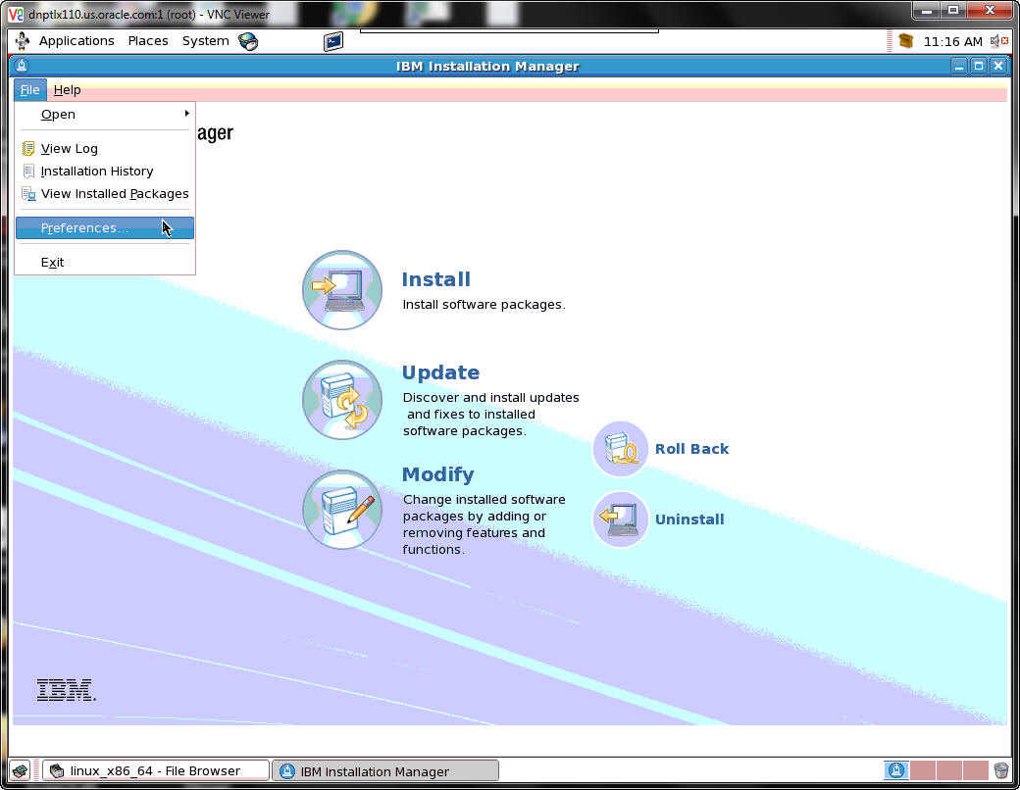This screenshot has height=790, width=1020.
Task: Open the Help menu
Action: point(67,90)
